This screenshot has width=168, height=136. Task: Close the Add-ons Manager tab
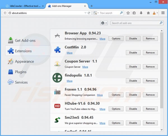(85, 6)
